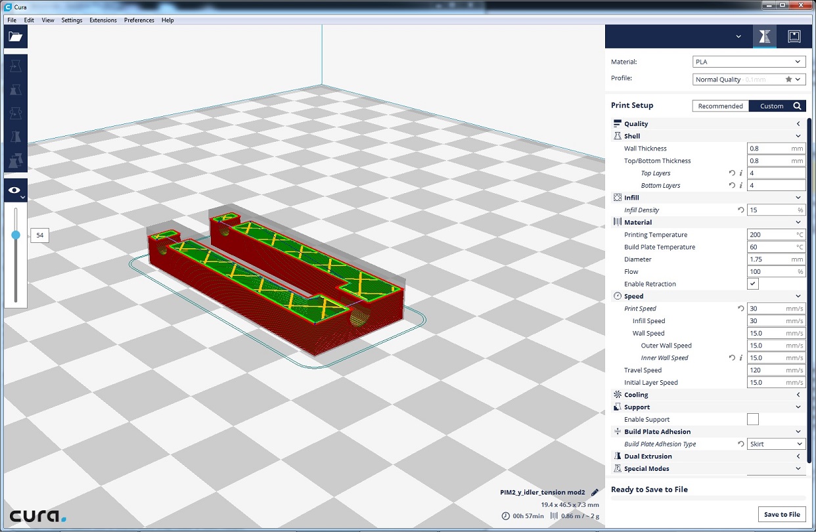Open the printer selection chevron
Screen dimensions: 816x532
(738, 37)
